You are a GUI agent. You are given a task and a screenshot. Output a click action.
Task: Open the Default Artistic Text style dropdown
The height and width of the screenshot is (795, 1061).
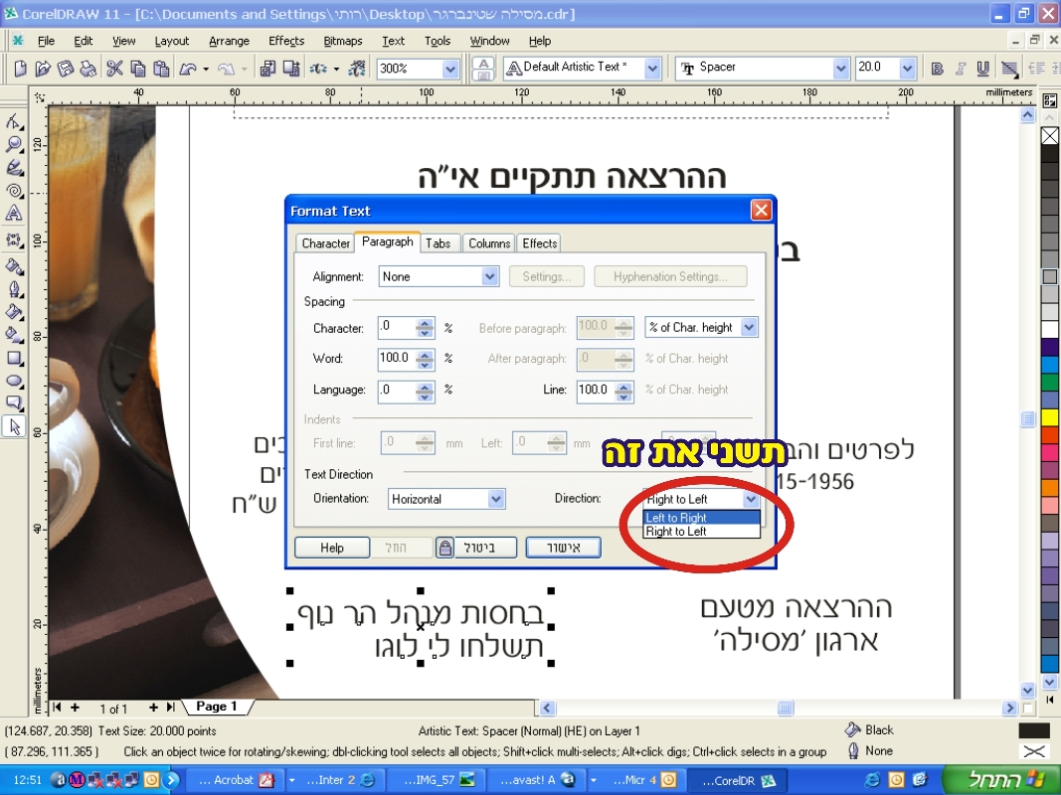(x=651, y=69)
